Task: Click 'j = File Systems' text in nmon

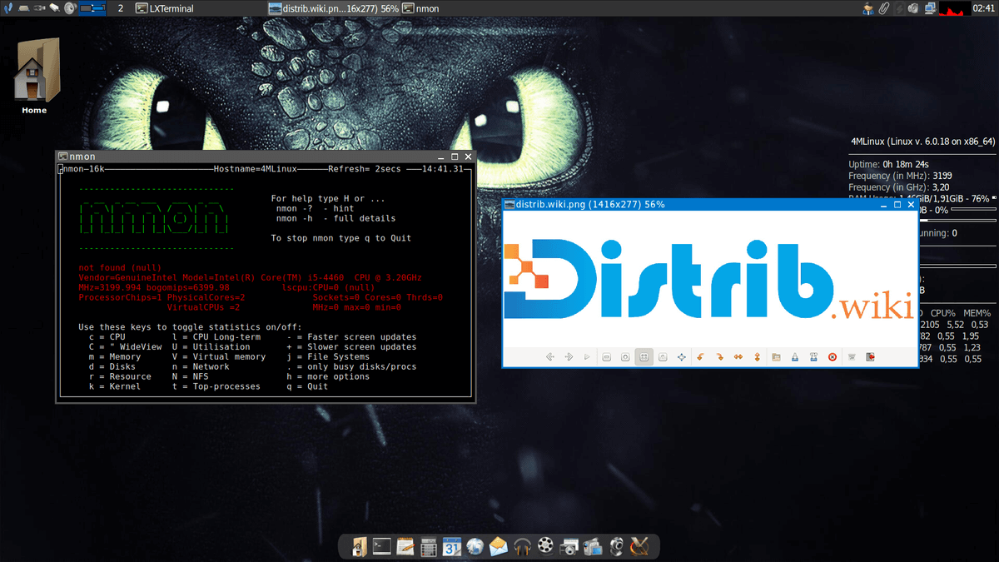Action: coord(328,357)
